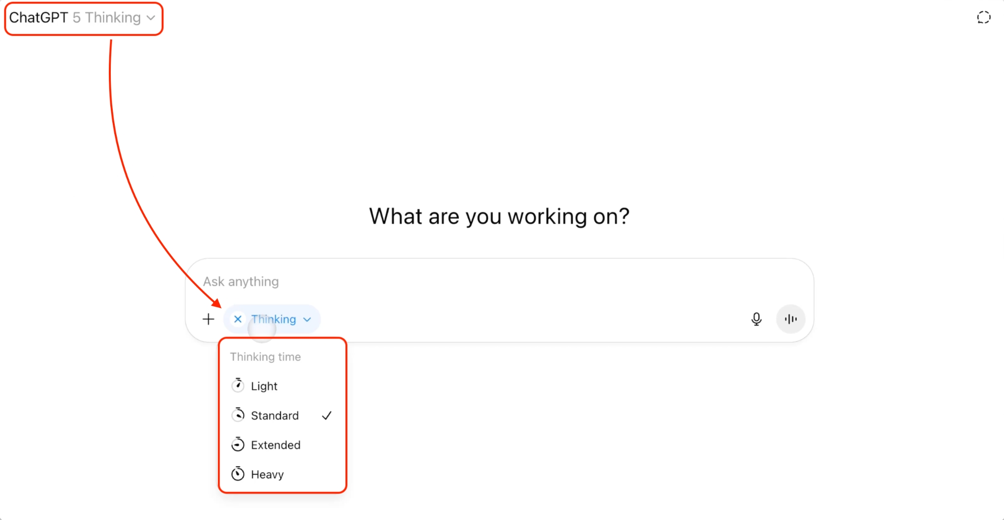Click the Thinking label in the composer
Image resolution: width=1004 pixels, height=520 pixels.
tap(274, 319)
